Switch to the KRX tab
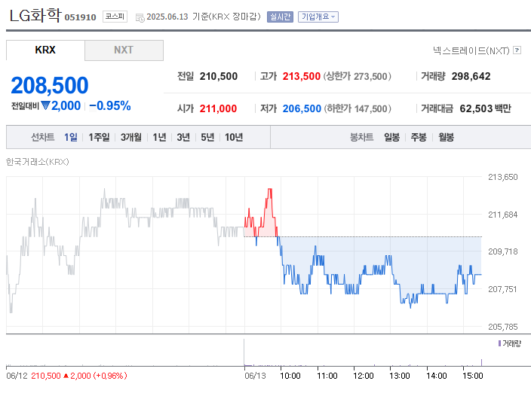Image resolution: width=531 pixels, height=393 pixels. click(x=45, y=50)
